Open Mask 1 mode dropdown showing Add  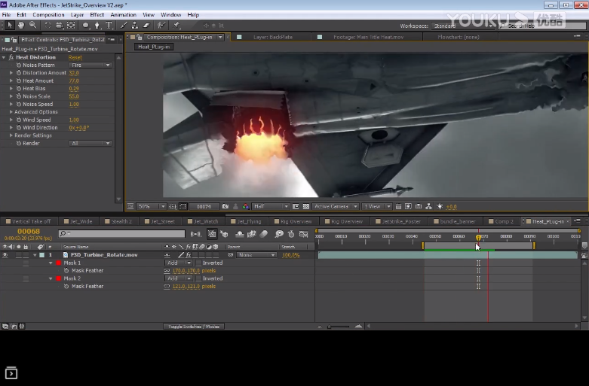click(179, 263)
